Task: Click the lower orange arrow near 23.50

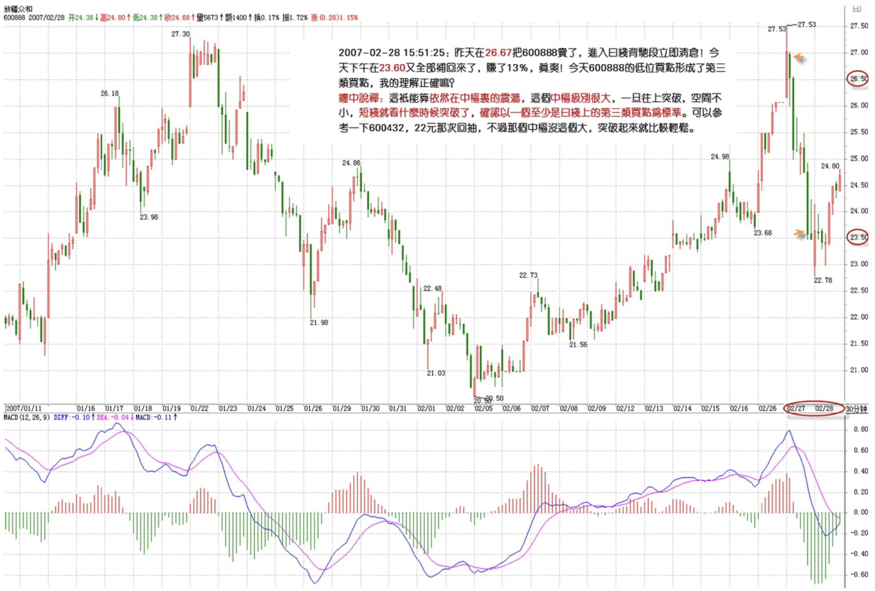Action: (799, 233)
